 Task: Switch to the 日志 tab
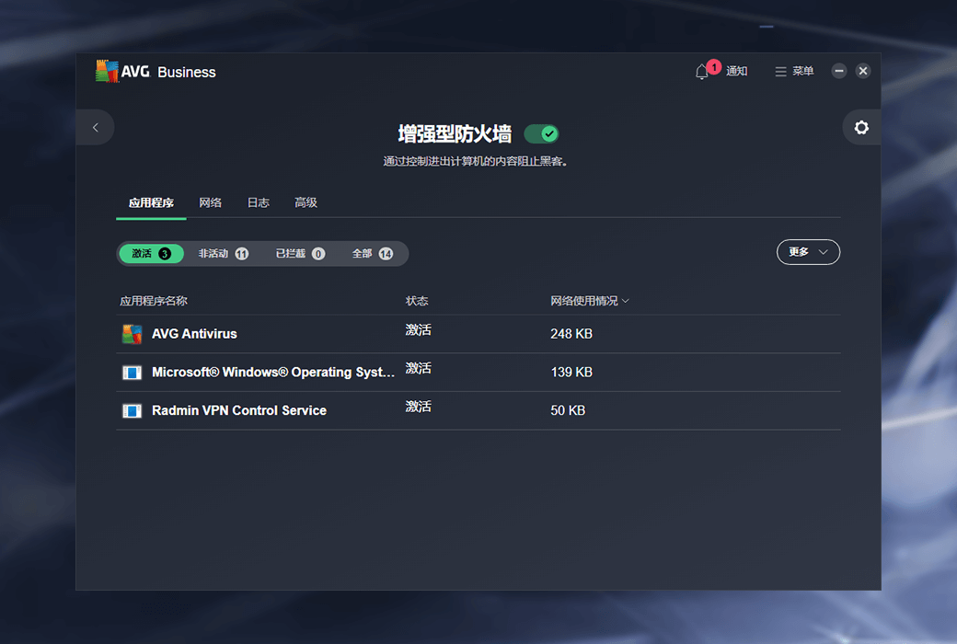[259, 202]
